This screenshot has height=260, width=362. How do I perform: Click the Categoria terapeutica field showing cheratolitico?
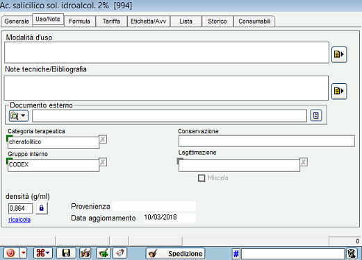click(54, 142)
